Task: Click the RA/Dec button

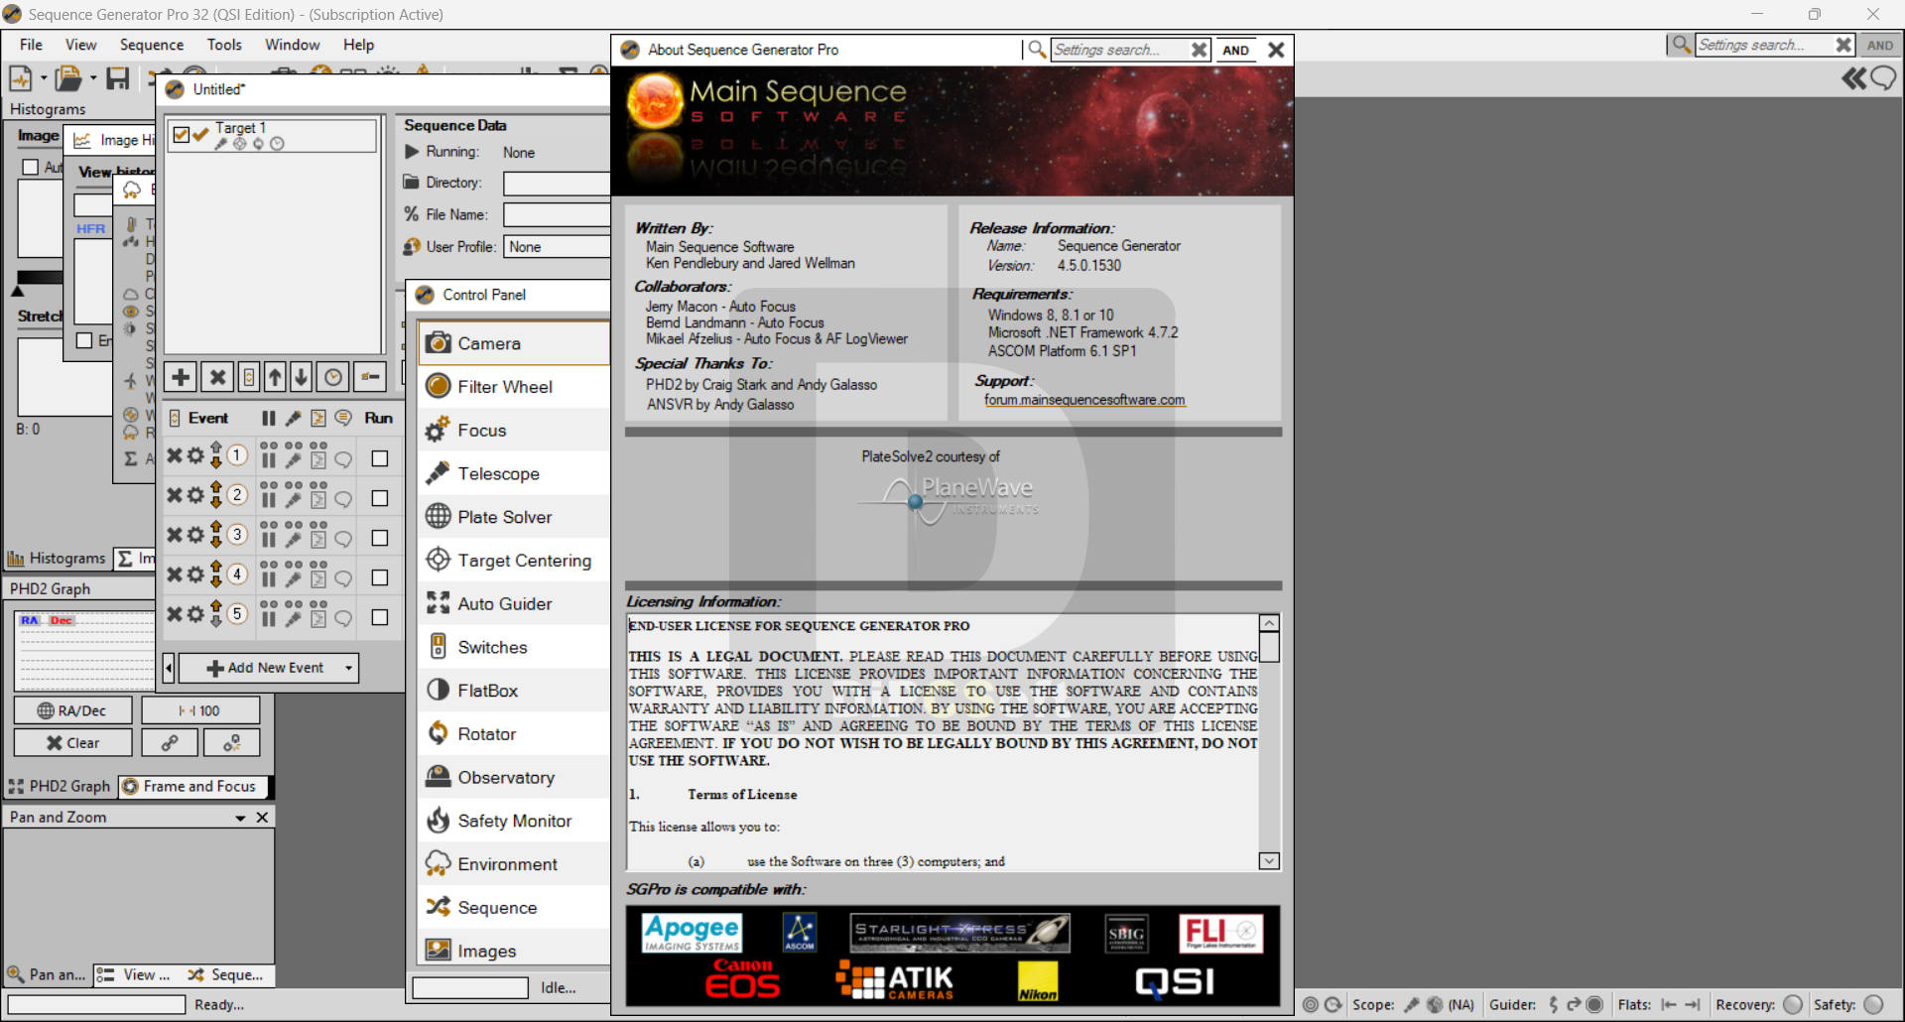Action: tap(72, 710)
